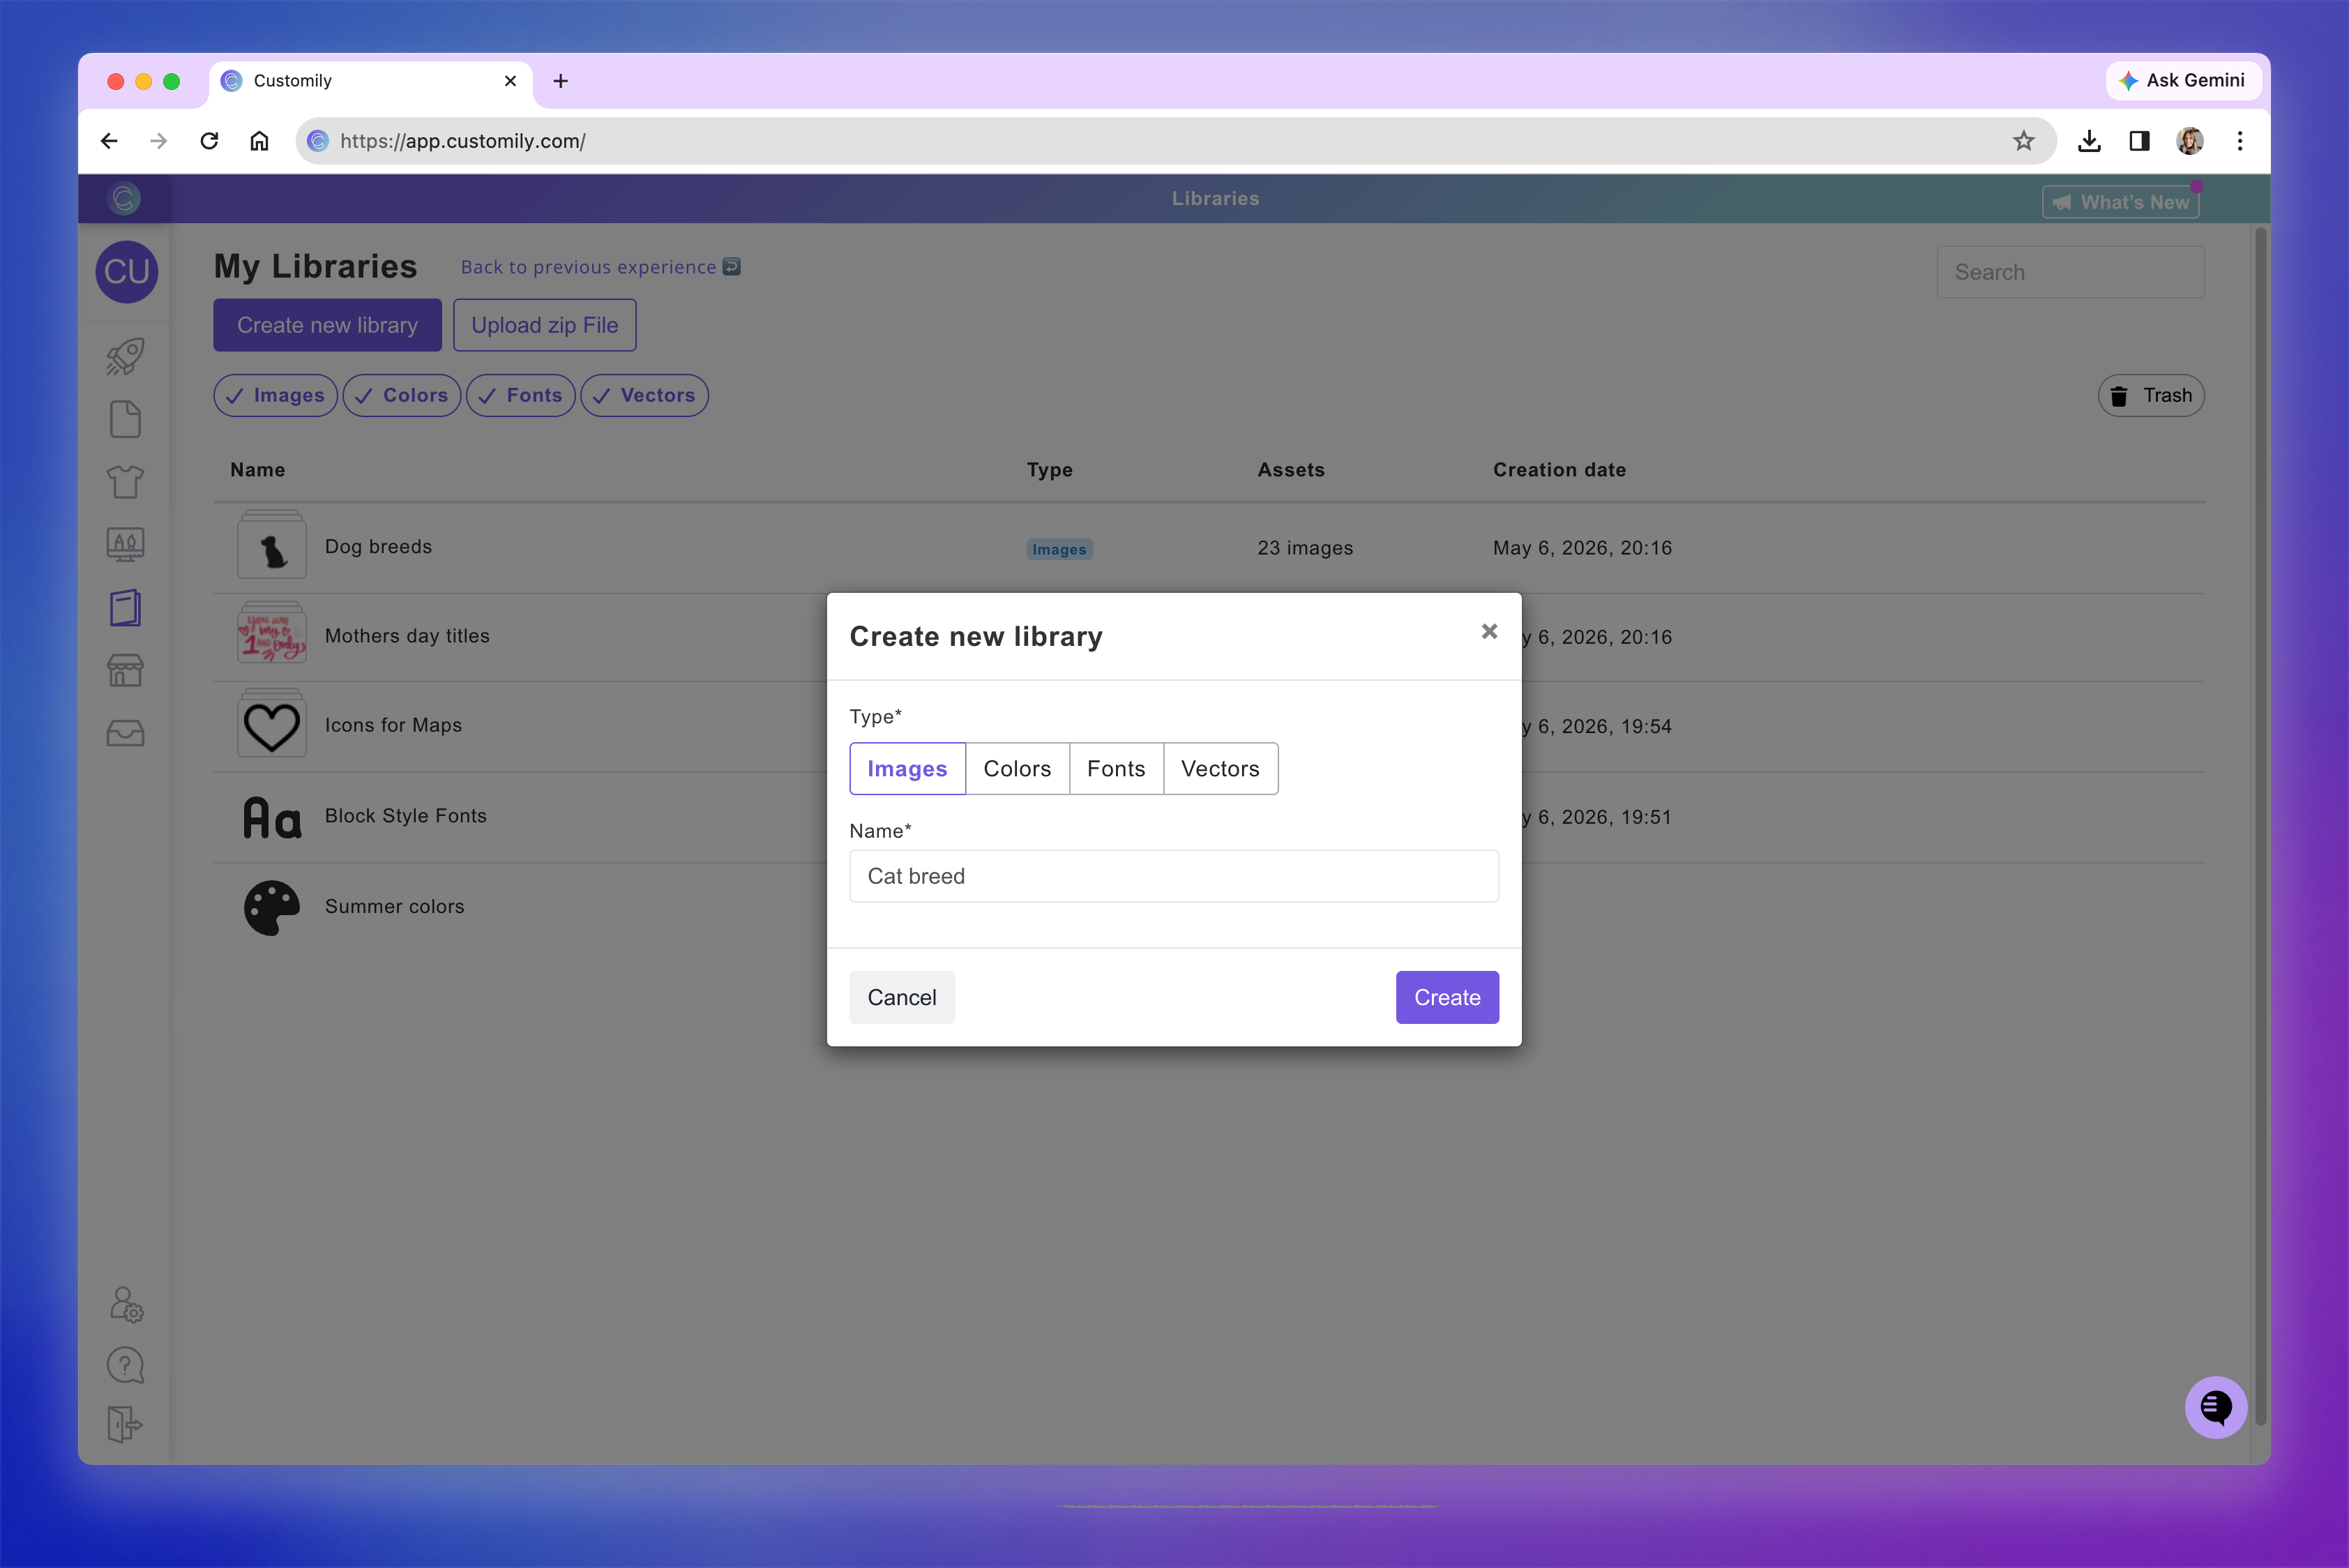Toggle the browser side panel
Image resolution: width=2349 pixels, height=1568 pixels.
(x=2139, y=141)
